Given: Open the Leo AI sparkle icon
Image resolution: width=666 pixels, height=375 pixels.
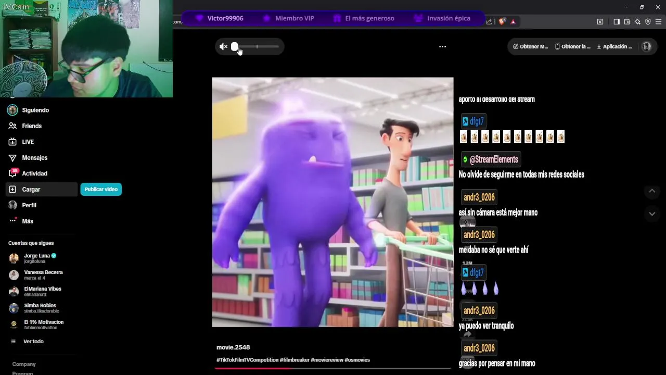Looking at the screenshot, I should pos(637,21).
